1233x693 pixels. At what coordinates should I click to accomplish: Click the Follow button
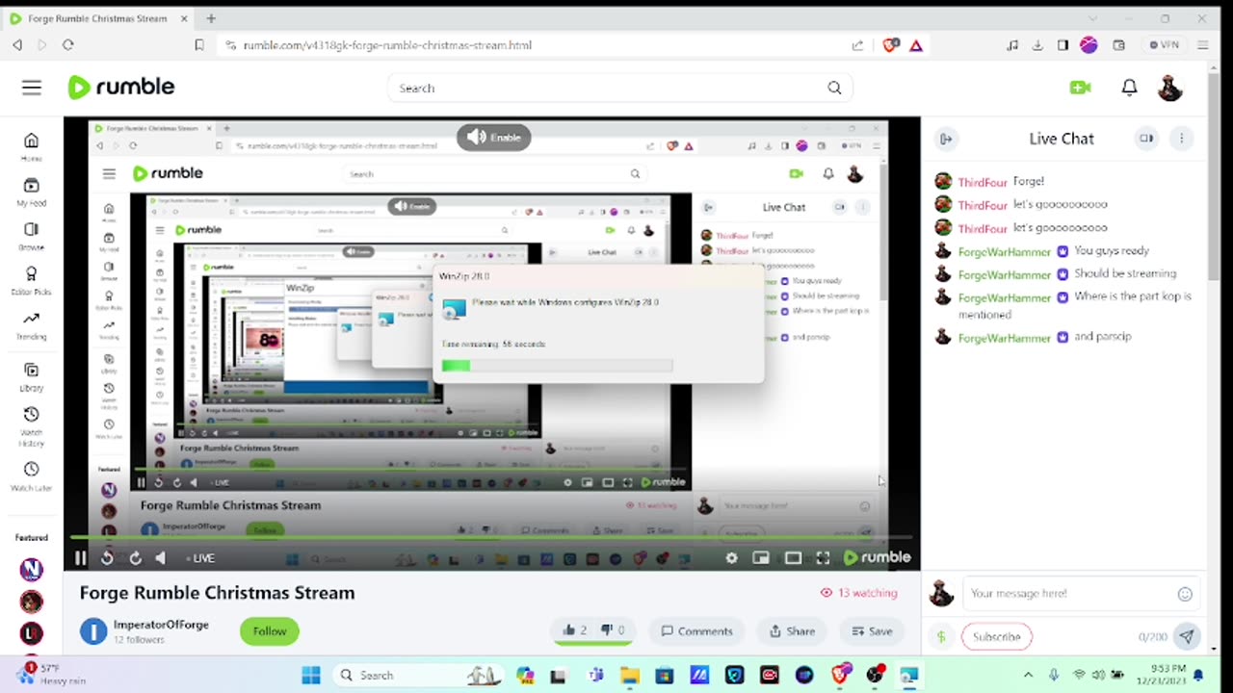(270, 631)
